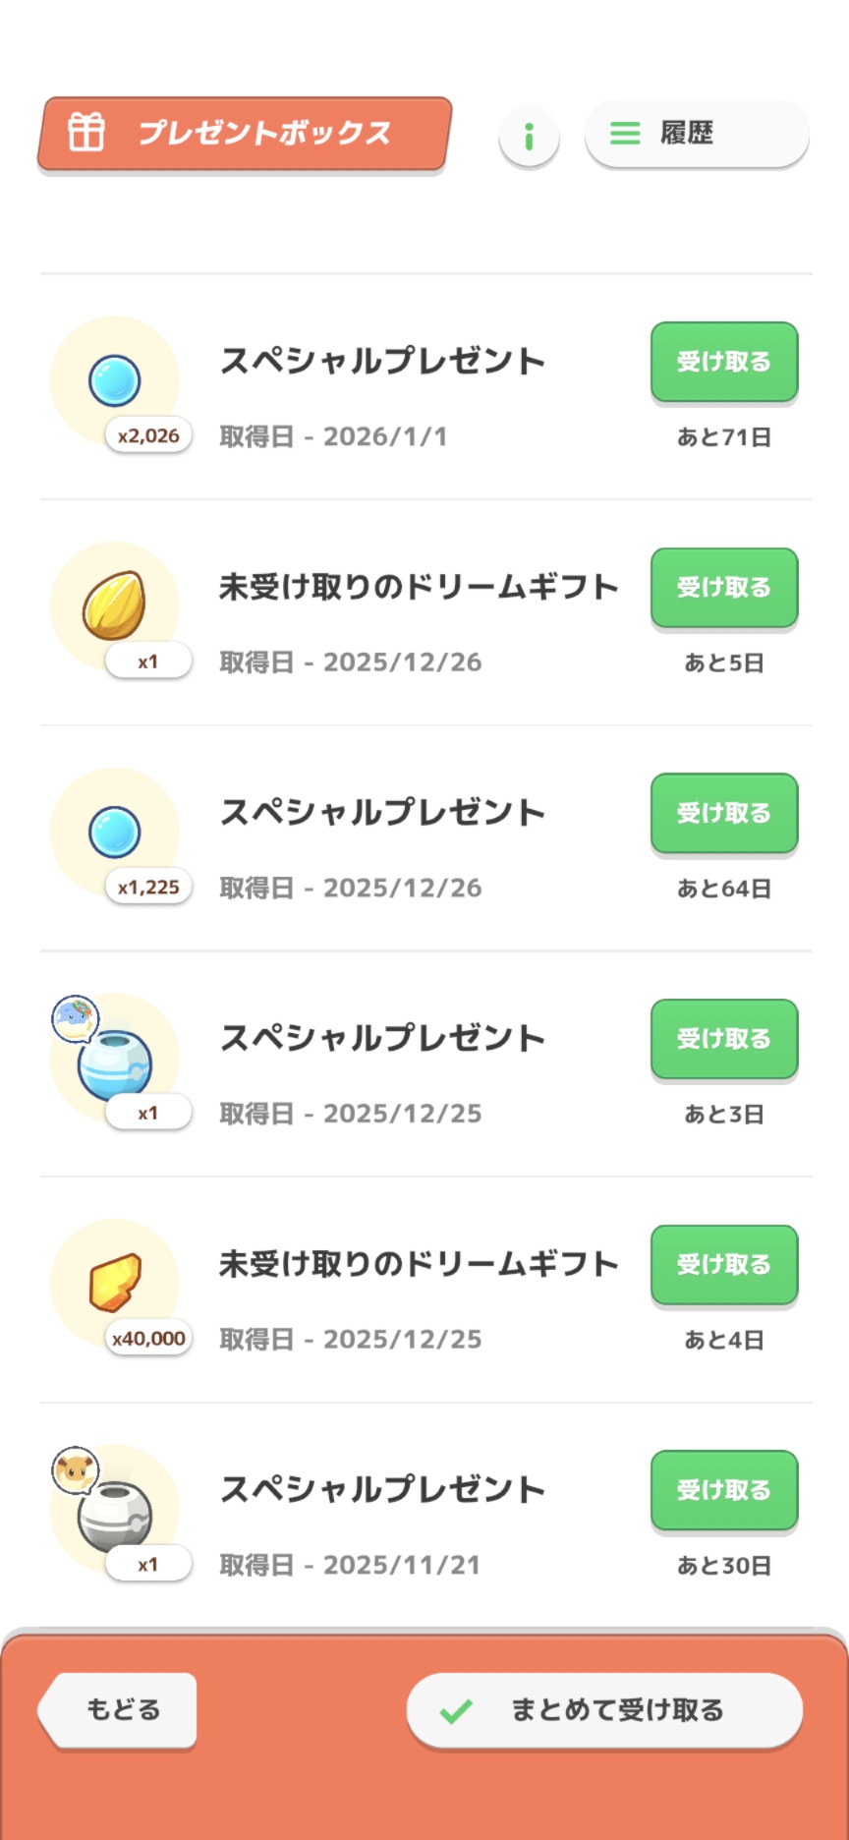The width and height of the screenshot is (849, 1840).
Task: Claim the 12/26 special present of gems
Action: click(723, 813)
